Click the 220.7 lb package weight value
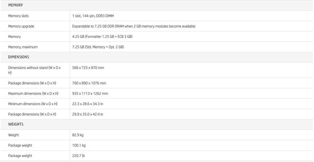Image resolution: width=314 pixels, height=162 pixels. pyautogui.click(x=78, y=156)
